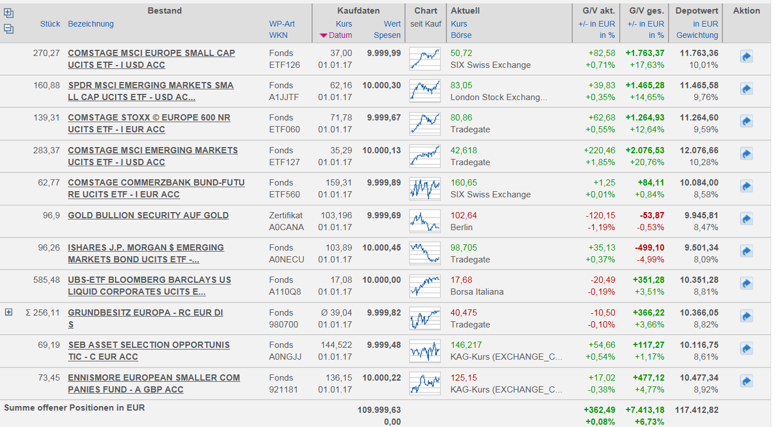Open action arrow for UBS-ETF Bloomberg Barclays row
778x427 pixels.
click(x=746, y=283)
